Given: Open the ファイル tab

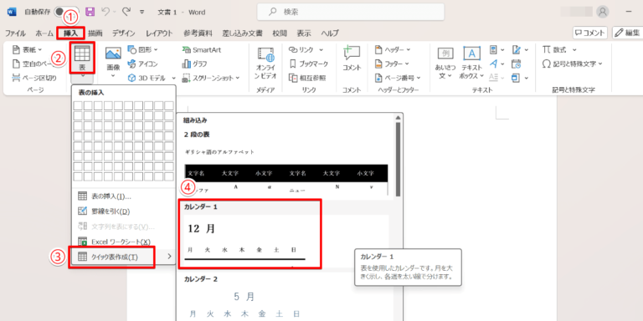Looking at the screenshot, I should click(15, 33).
